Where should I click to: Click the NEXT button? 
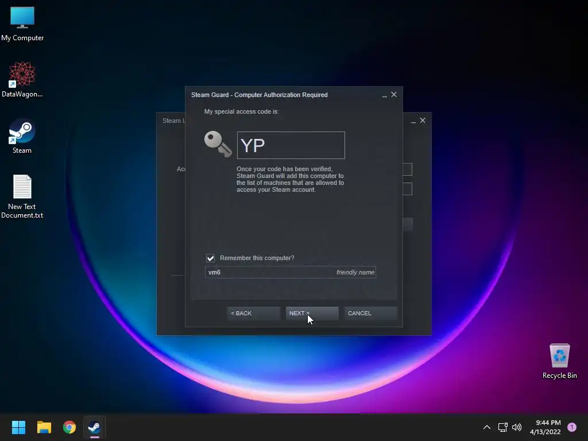[x=312, y=313]
